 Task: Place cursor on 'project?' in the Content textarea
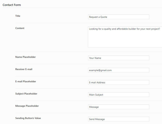155,29
